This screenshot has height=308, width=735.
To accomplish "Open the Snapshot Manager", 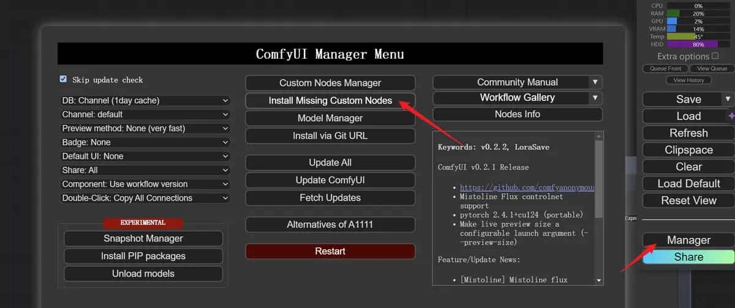I will pyautogui.click(x=143, y=238).
